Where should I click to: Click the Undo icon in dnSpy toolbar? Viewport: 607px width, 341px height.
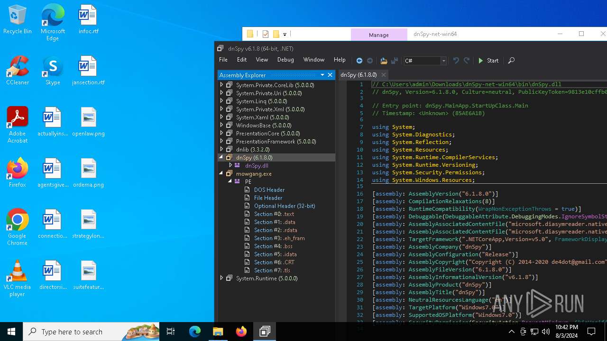[x=456, y=61]
